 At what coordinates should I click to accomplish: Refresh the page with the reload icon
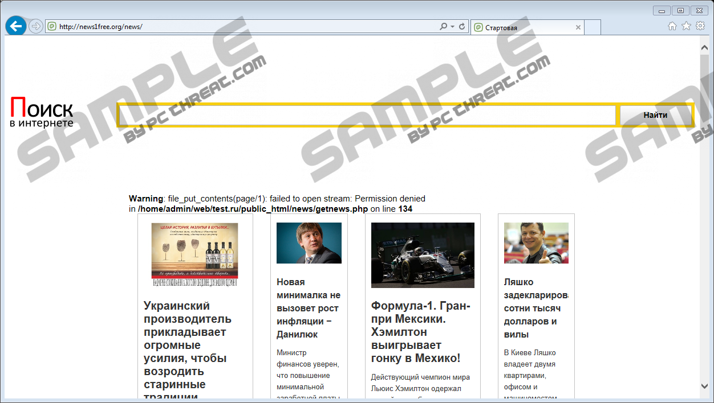(x=461, y=27)
